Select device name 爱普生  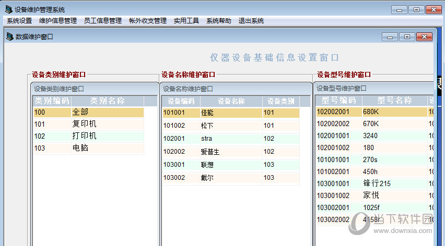[x=231, y=152]
